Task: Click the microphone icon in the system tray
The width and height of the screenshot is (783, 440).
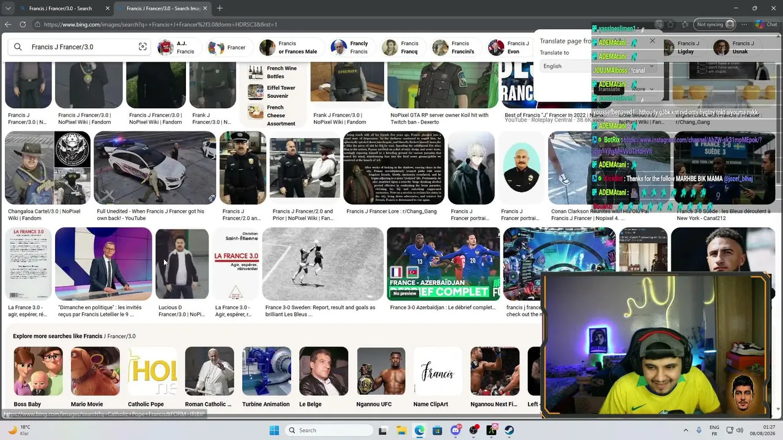Action: point(699,430)
